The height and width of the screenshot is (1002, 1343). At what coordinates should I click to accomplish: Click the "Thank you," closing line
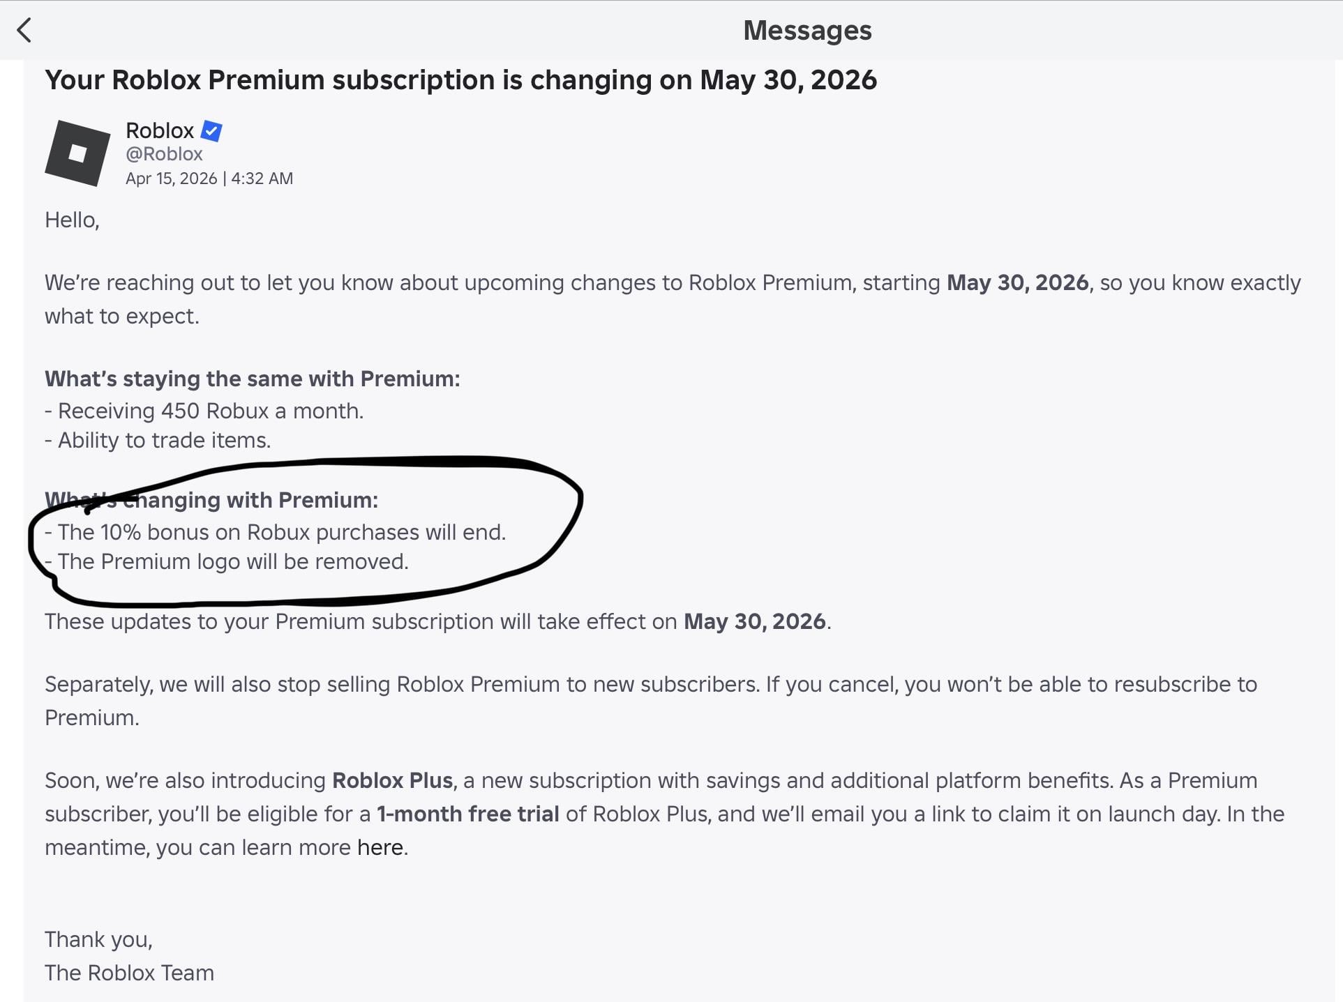coord(98,939)
